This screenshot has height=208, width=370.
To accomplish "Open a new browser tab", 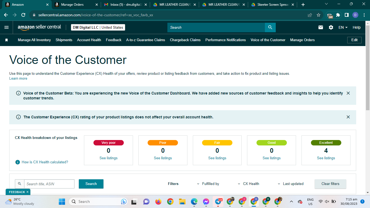I will (x=303, y=5).
